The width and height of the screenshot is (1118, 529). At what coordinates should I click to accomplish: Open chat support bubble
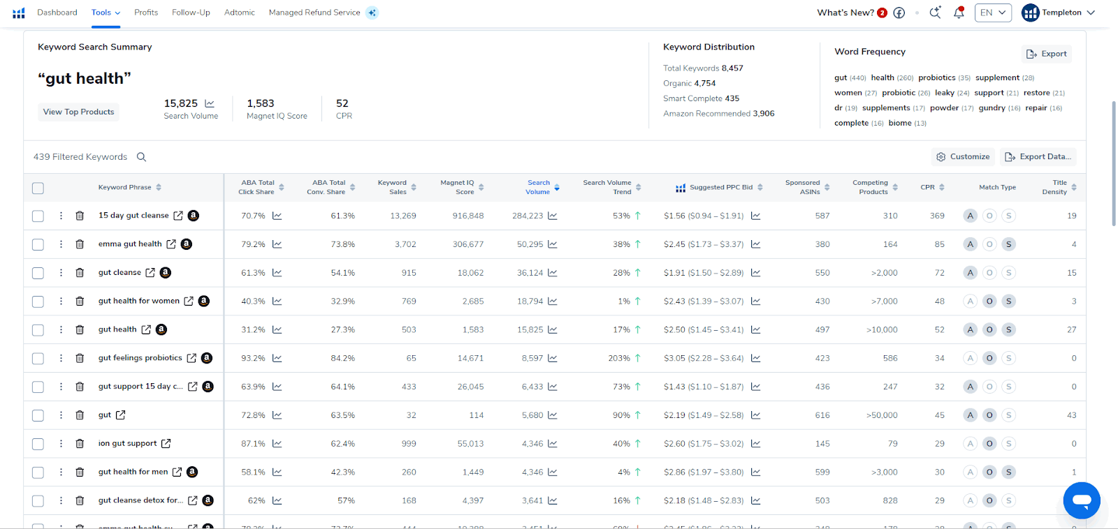pyautogui.click(x=1081, y=500)
